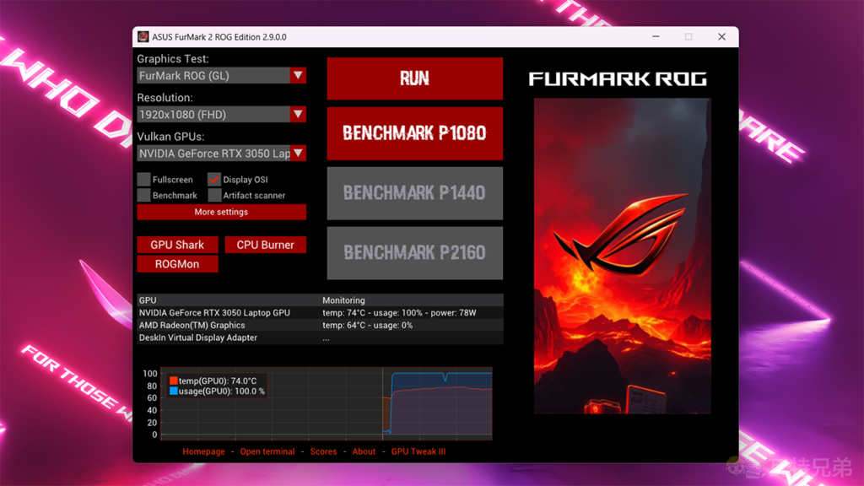
Task: Tick the Benchmark checkbox
Action: (x=143, y=195)
